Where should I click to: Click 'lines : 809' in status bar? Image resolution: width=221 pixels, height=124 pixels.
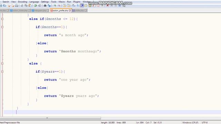click(x=121, y=123)
